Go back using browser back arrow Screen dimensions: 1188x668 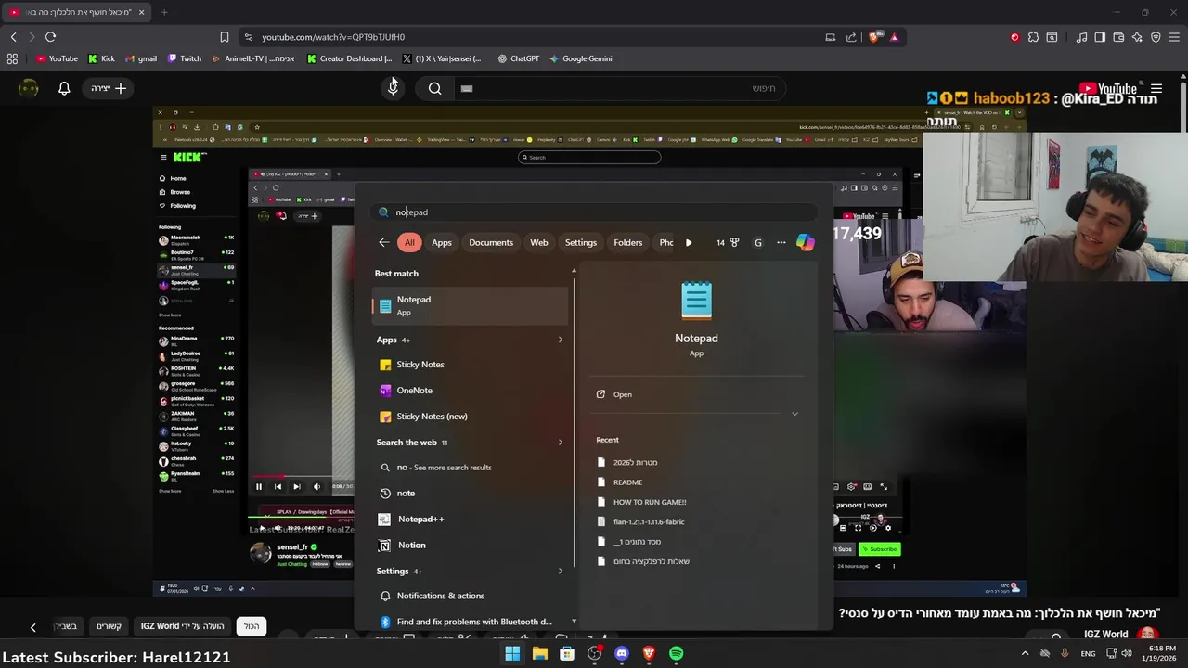pyautogui.click(x=13, y=37)
